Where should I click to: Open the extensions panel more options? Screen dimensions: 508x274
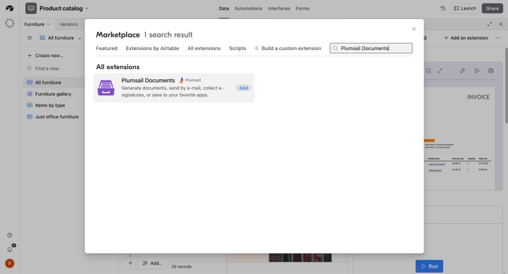point(498,38)
